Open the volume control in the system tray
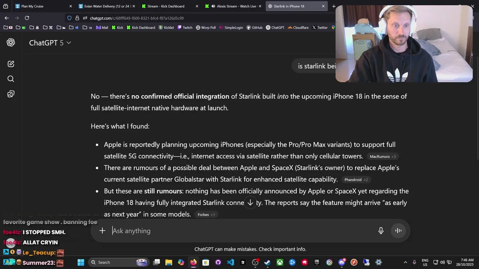Viewport: 479px width, 269px height. (x=442, y=262)
